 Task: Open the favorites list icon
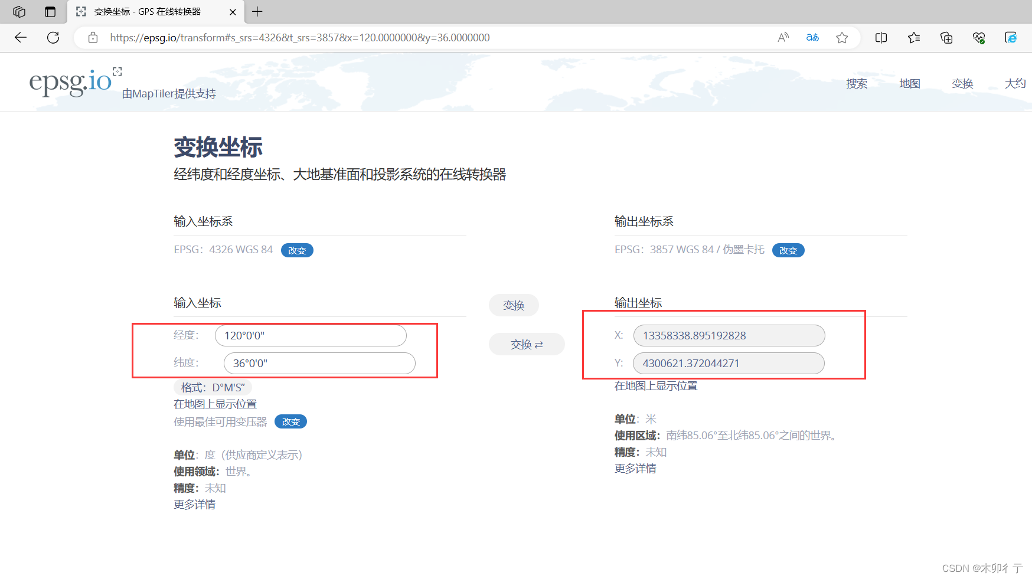tap(914, 38)
